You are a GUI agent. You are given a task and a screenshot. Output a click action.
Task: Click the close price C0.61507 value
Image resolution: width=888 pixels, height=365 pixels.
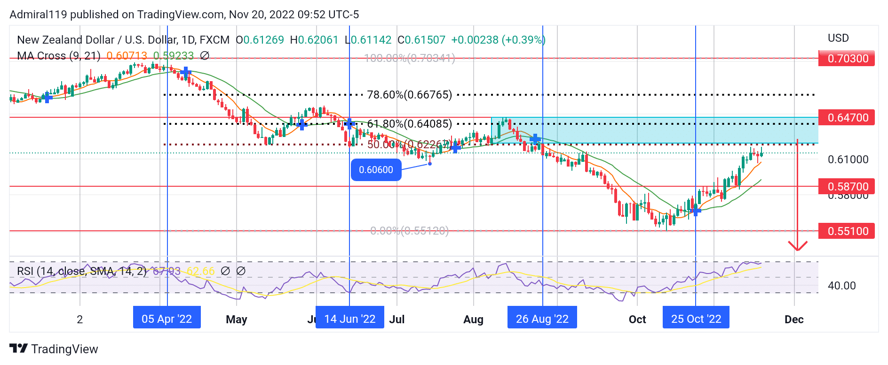click(x=421, y=40)
